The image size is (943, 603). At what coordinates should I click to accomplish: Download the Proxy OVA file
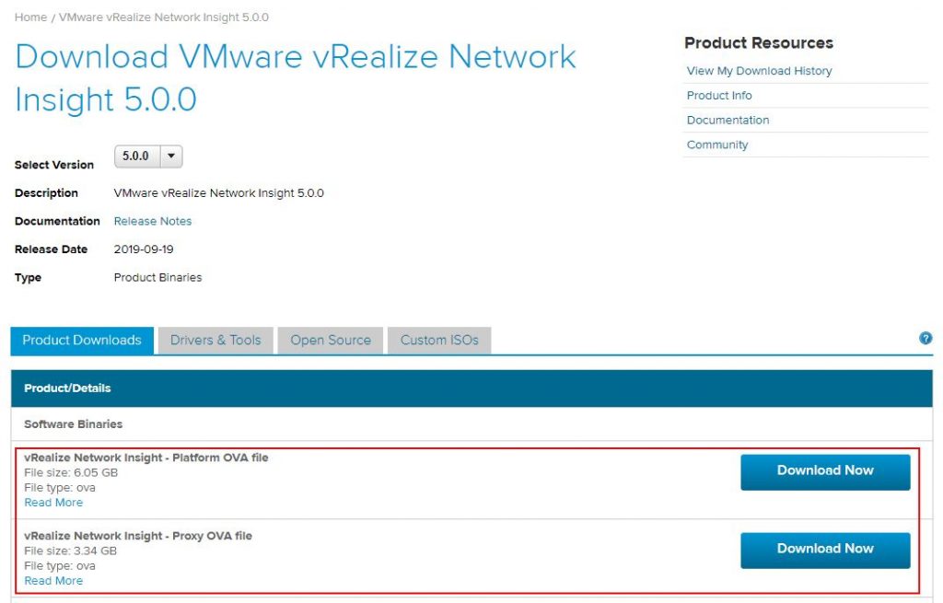pos(825,551)
